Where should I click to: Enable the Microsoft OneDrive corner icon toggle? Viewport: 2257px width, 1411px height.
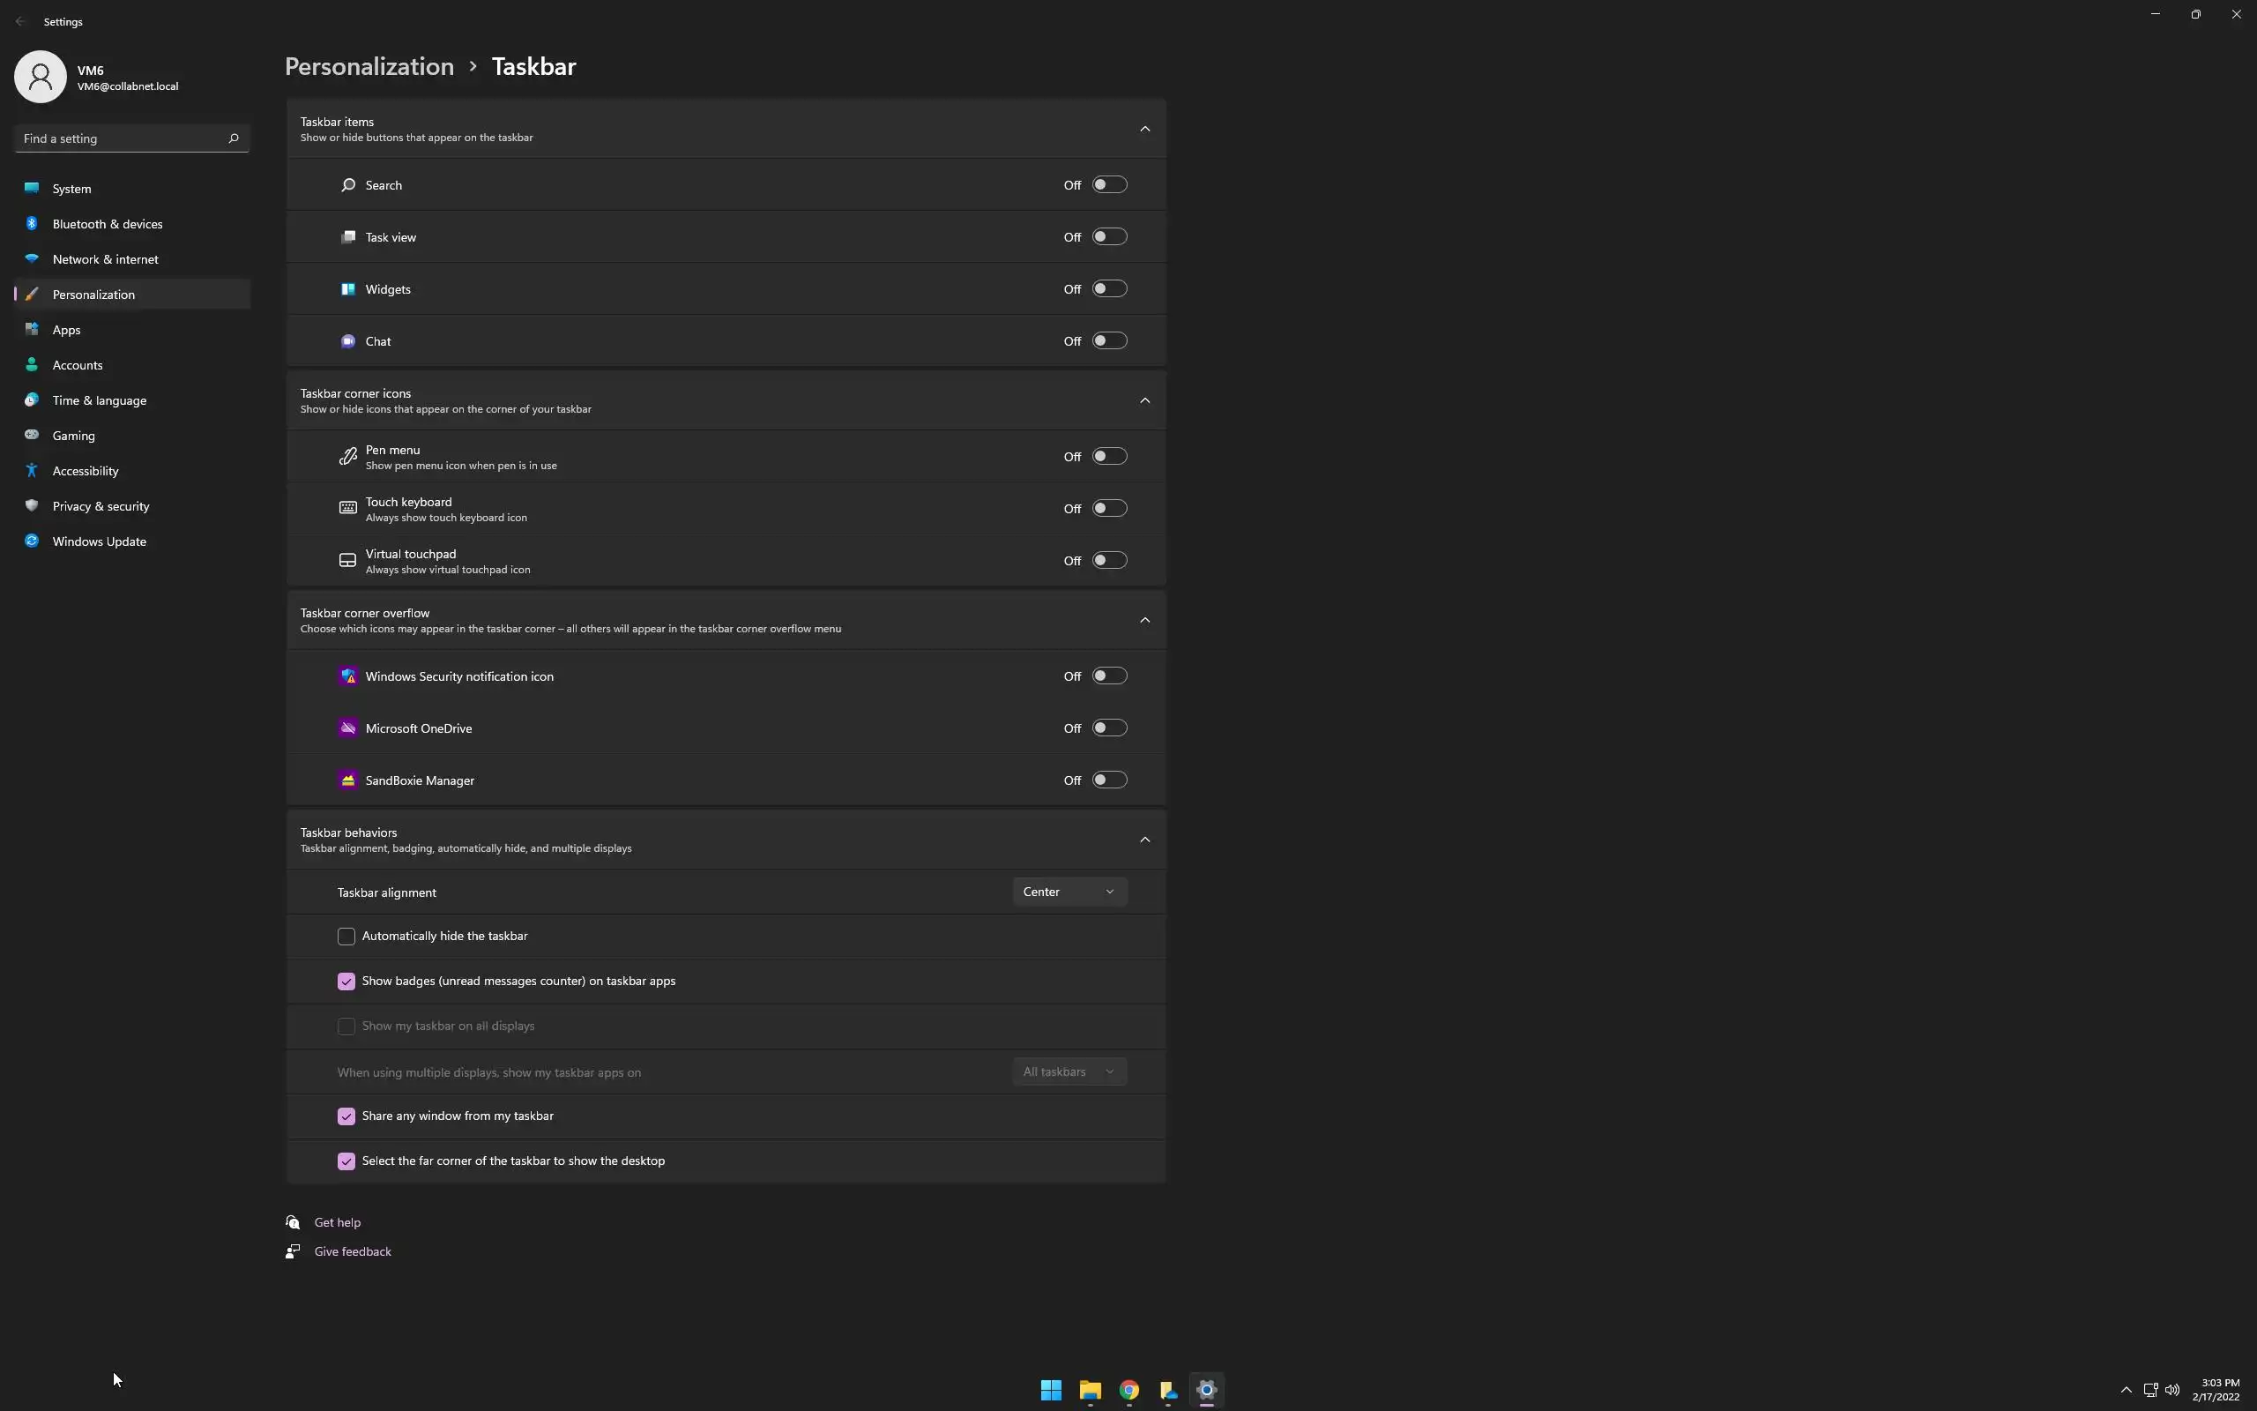click(x=1109, y=728)
